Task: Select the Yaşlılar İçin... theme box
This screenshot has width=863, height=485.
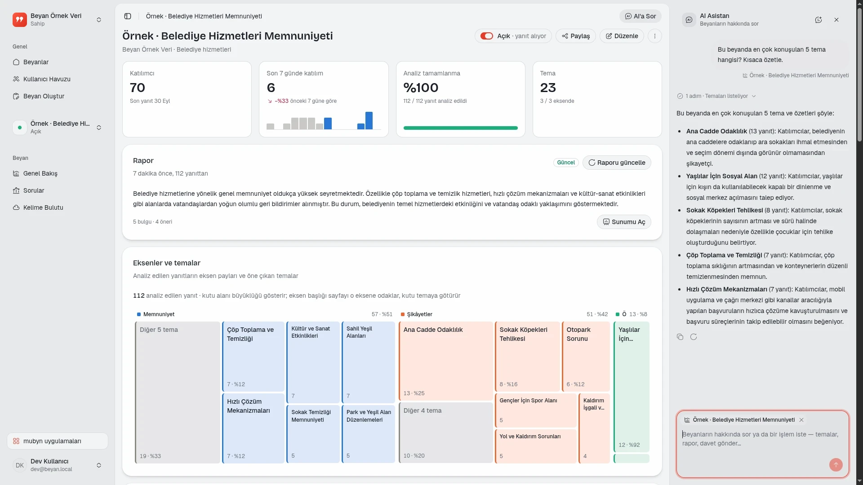Action: 632,387
